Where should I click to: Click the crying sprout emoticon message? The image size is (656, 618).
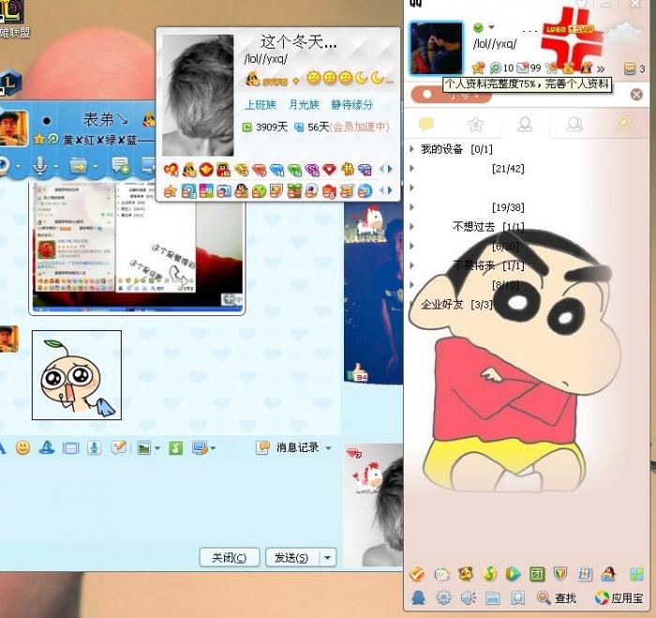(x=77, y=375)
